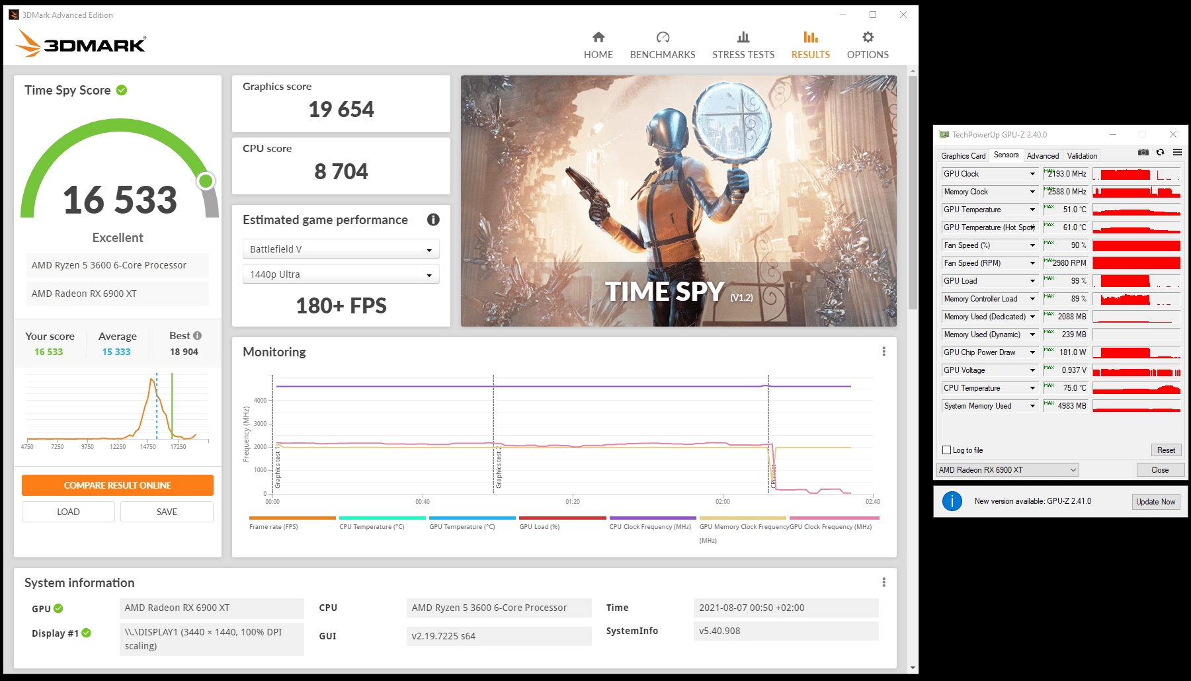The width and height of the screenshot is (1191, 681).
Task: Open the System Memory Used dropdown
Action: 1032,406
